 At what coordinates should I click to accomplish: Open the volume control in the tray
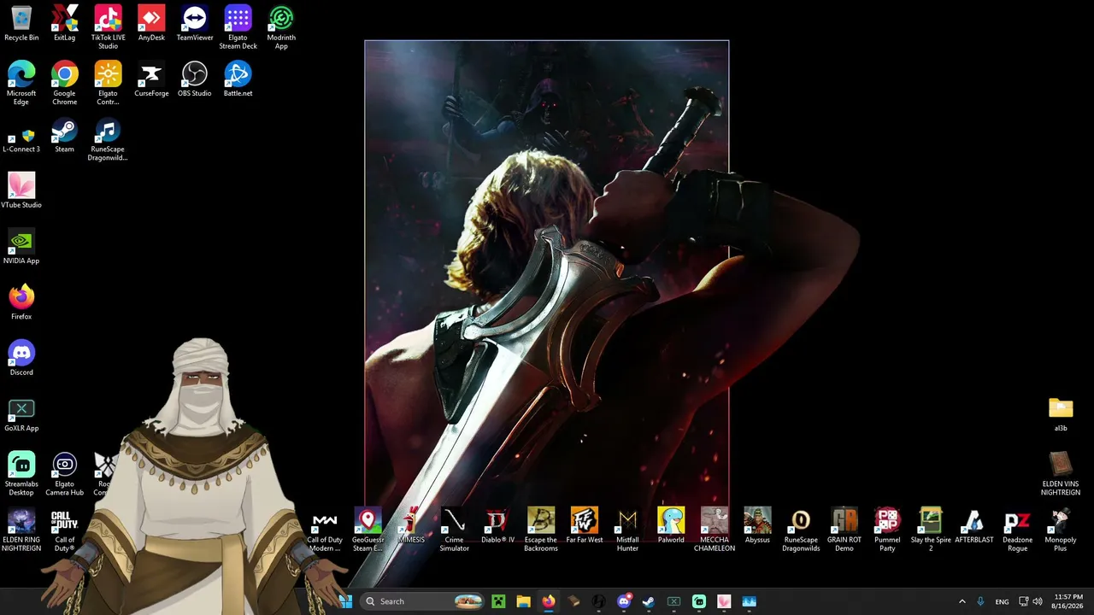point(1038,601)
